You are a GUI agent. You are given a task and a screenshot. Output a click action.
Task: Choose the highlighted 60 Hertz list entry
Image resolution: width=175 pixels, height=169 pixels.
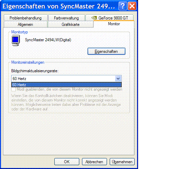(66, 85)
